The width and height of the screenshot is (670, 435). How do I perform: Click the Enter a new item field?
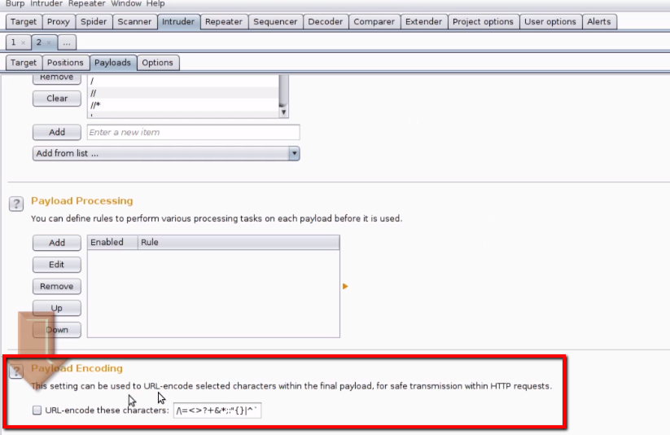pos(193,132)
